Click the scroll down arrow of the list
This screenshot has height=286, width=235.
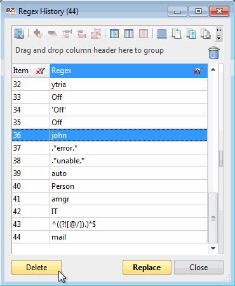click(x=213, y=249)
